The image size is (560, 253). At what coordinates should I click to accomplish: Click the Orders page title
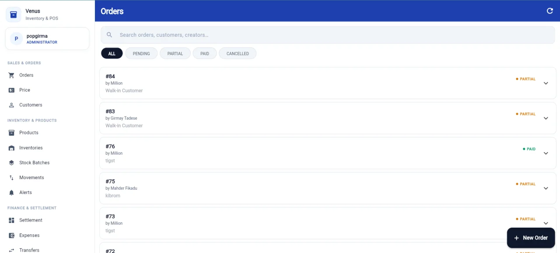coord(112,11)
